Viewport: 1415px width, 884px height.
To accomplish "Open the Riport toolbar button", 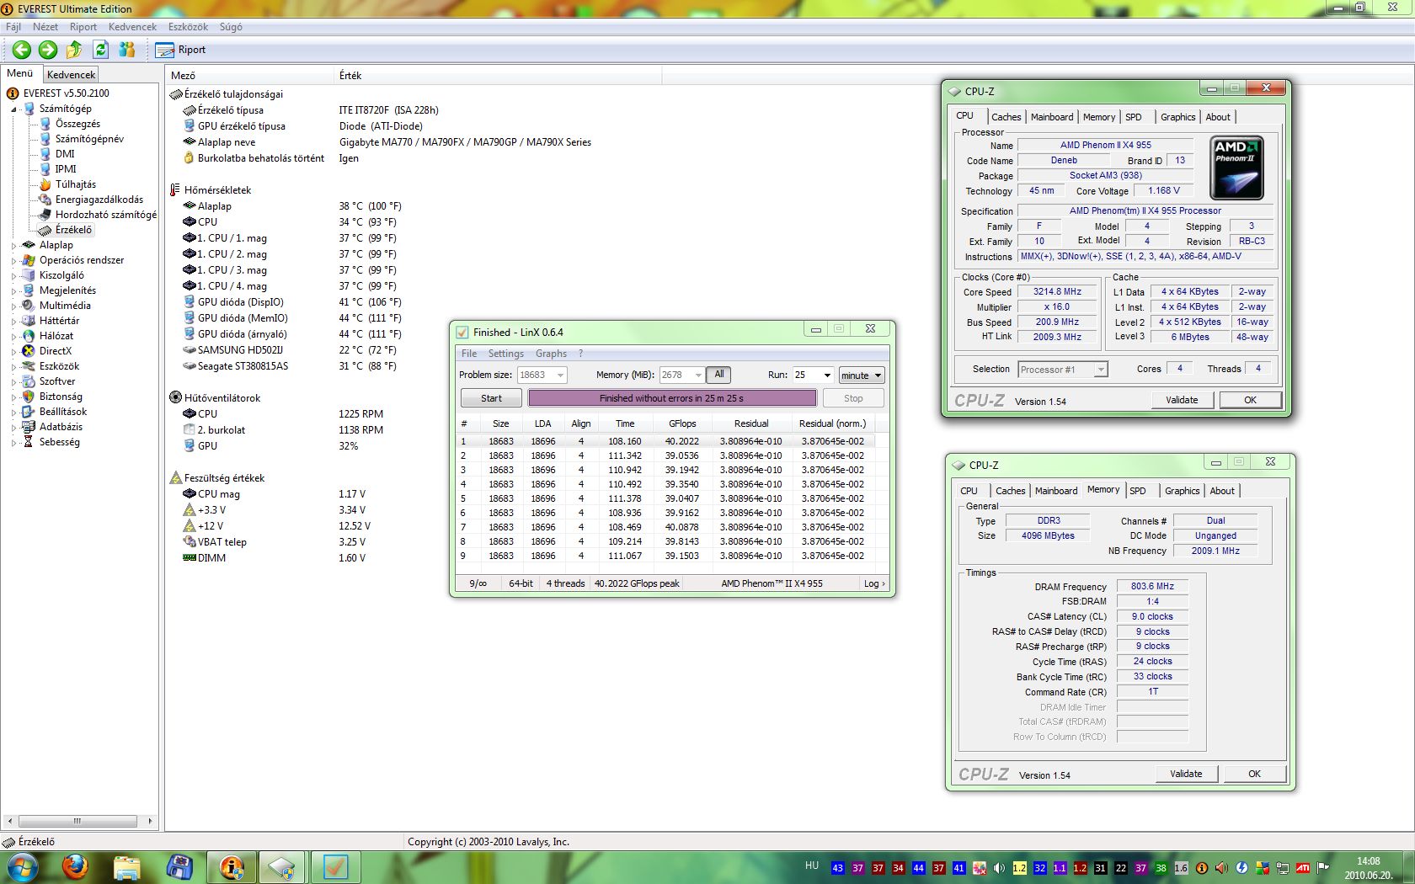I will click(x=181, y=50).
